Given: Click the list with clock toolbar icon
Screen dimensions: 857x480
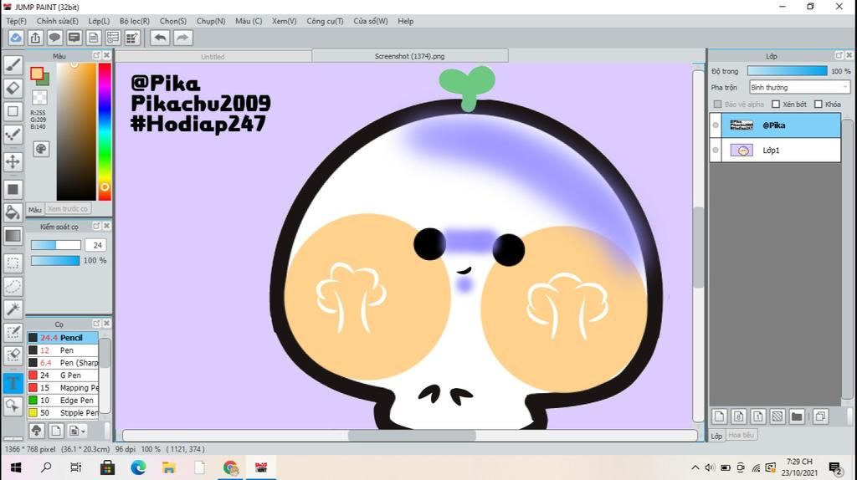Looking at the screenshot, I should (113, 38).
